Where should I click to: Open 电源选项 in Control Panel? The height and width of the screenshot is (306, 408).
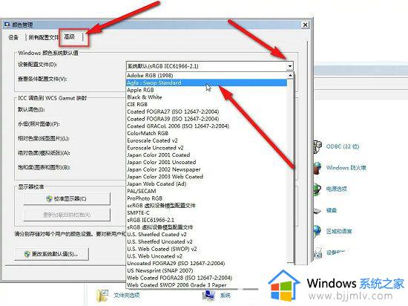pyautogui.click(x=337, y=189)
